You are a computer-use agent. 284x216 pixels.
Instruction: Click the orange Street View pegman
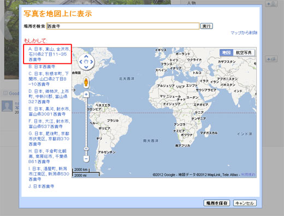pos(86,82)
